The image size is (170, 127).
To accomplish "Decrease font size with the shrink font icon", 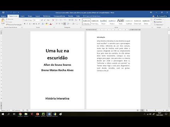I will pos(45,20).
